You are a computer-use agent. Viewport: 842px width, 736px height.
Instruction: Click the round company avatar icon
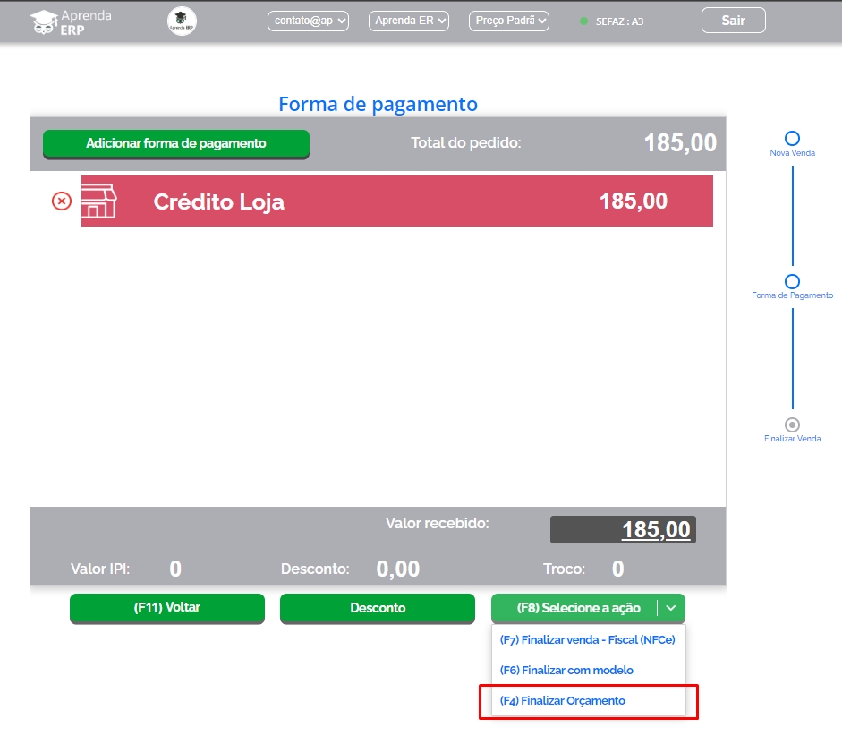(x=182, y=21)
